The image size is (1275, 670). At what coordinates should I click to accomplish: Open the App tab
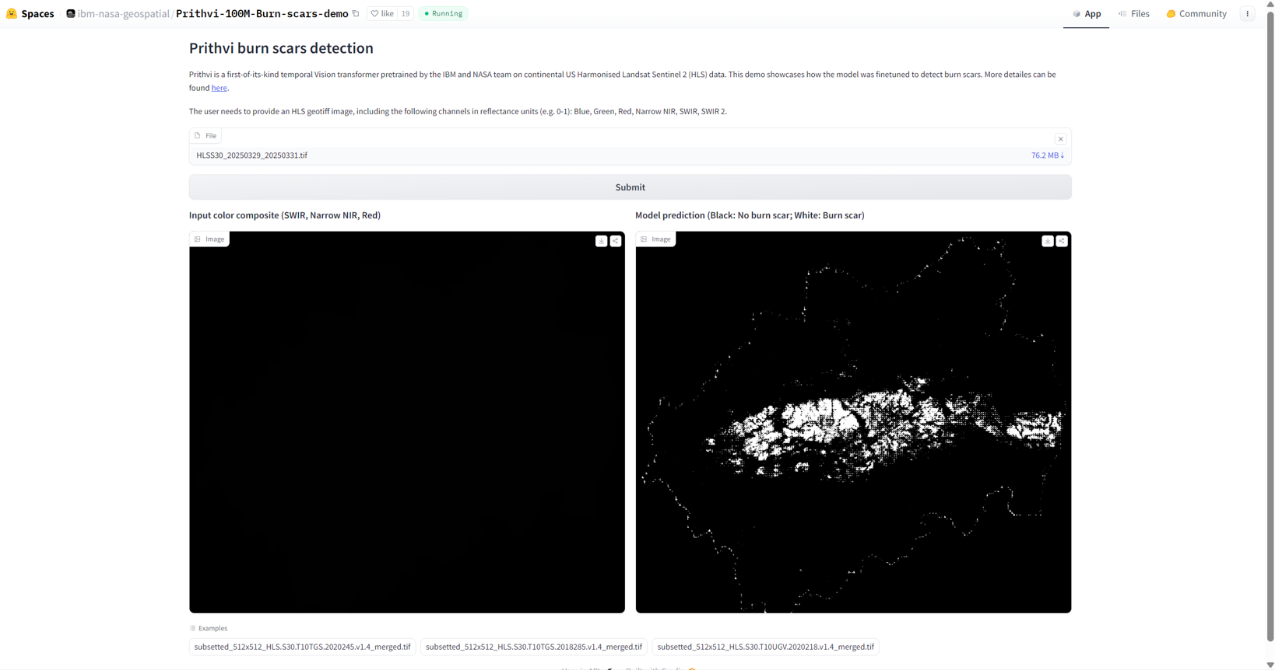pos(1086,13)
